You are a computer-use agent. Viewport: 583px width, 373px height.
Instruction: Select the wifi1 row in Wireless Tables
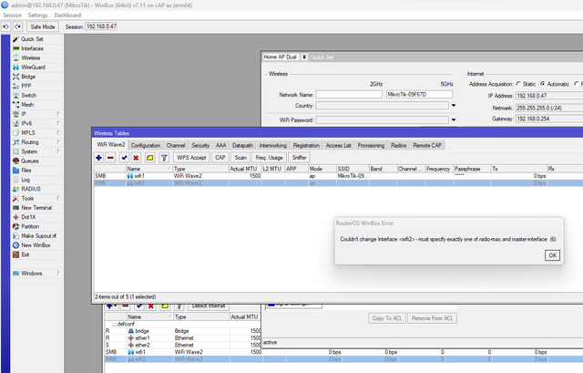(338, 176)
